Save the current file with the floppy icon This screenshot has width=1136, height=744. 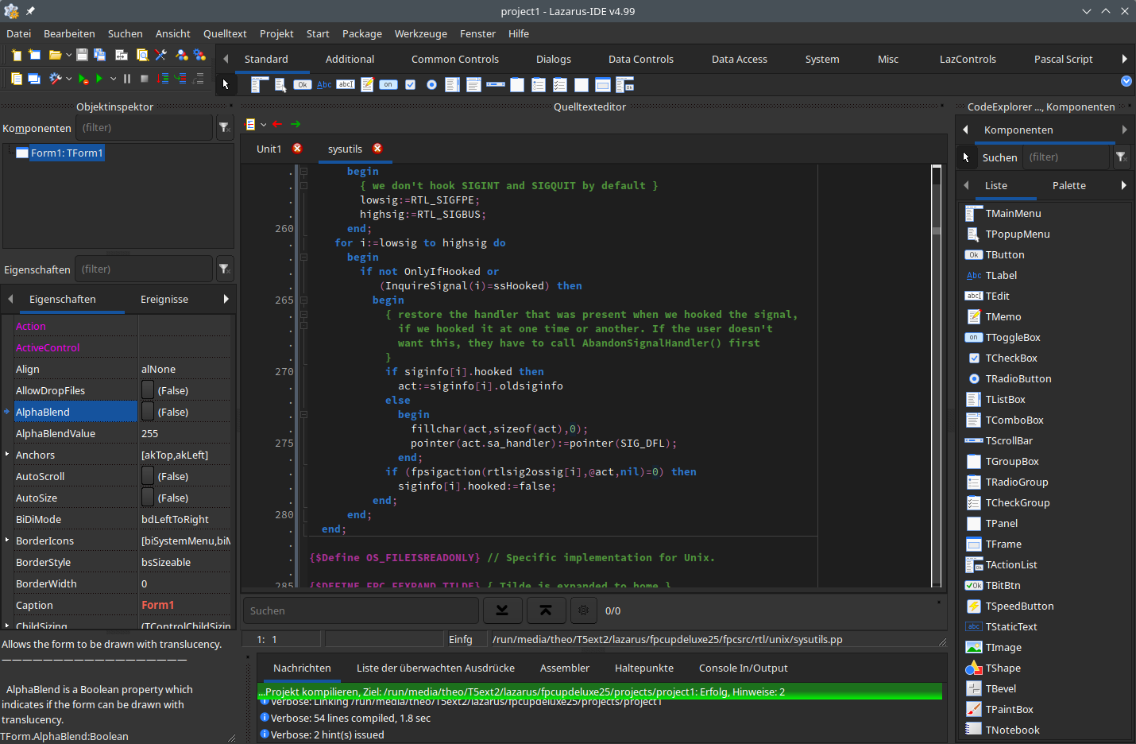click(82, 55)
